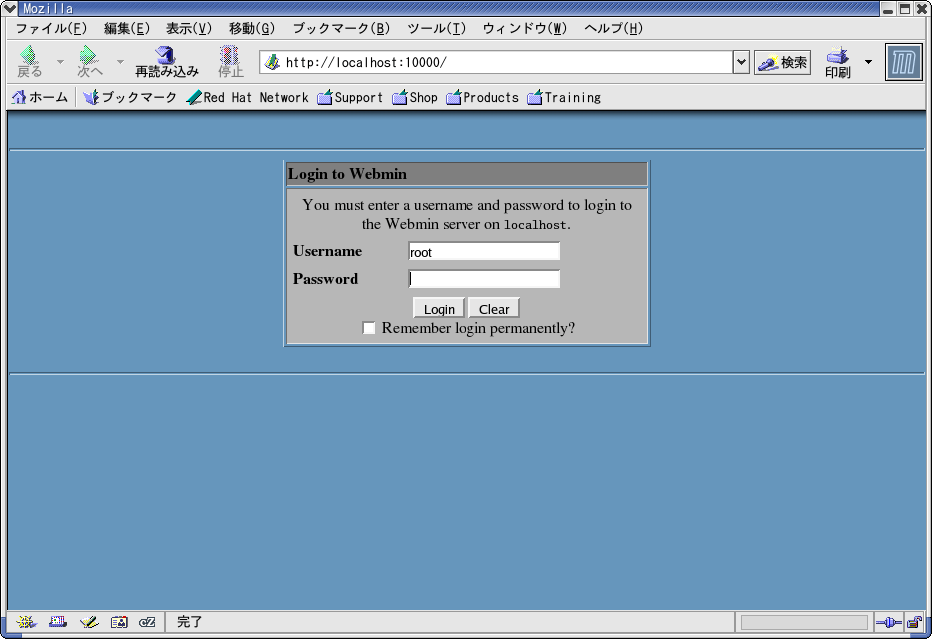The width and height of the screenshot is (932, 639).
Task: Open the 表示(V) menu
Action: point(189,28)
